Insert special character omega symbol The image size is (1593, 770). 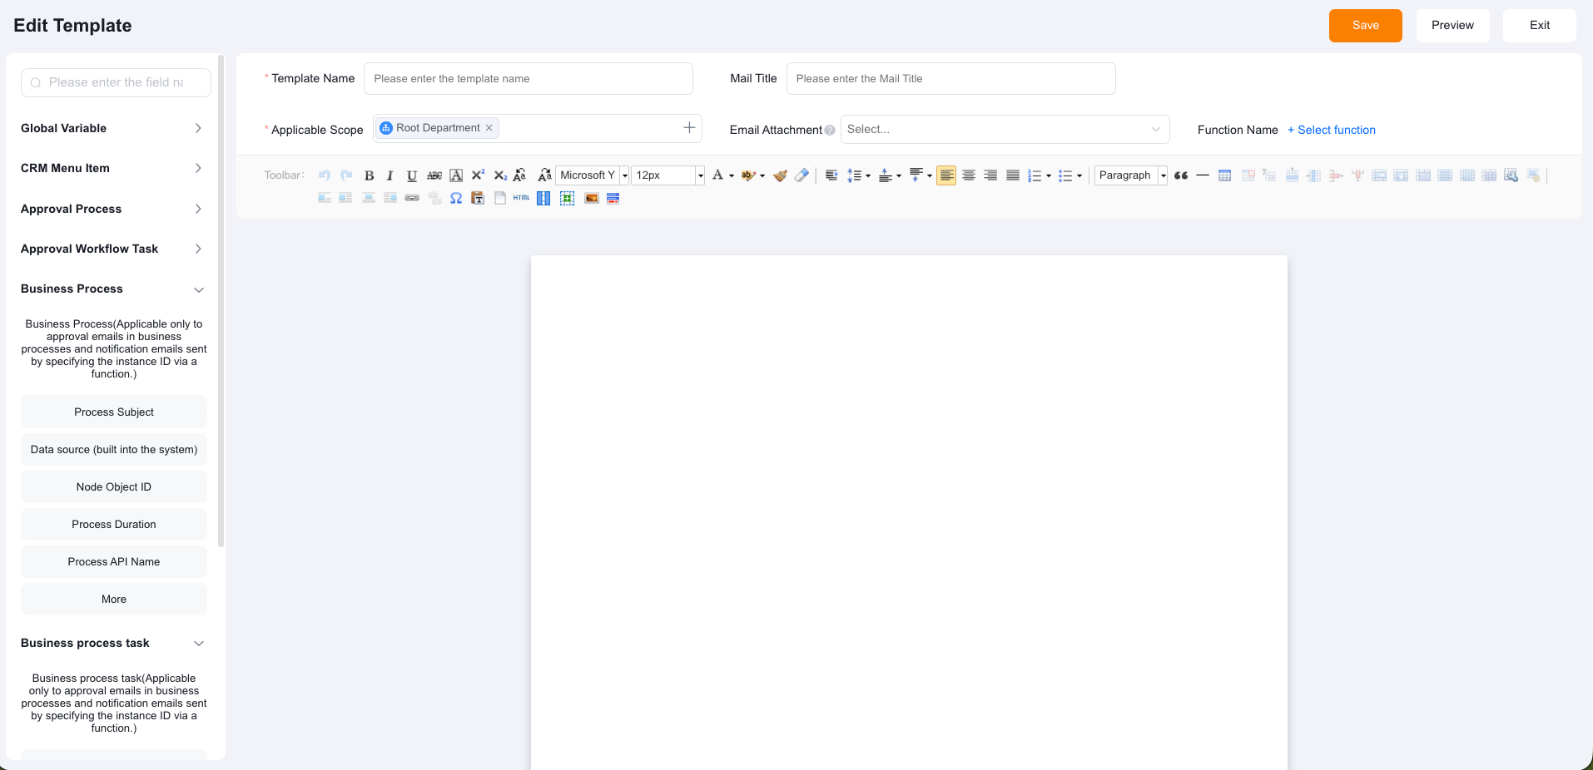point(456,198)
